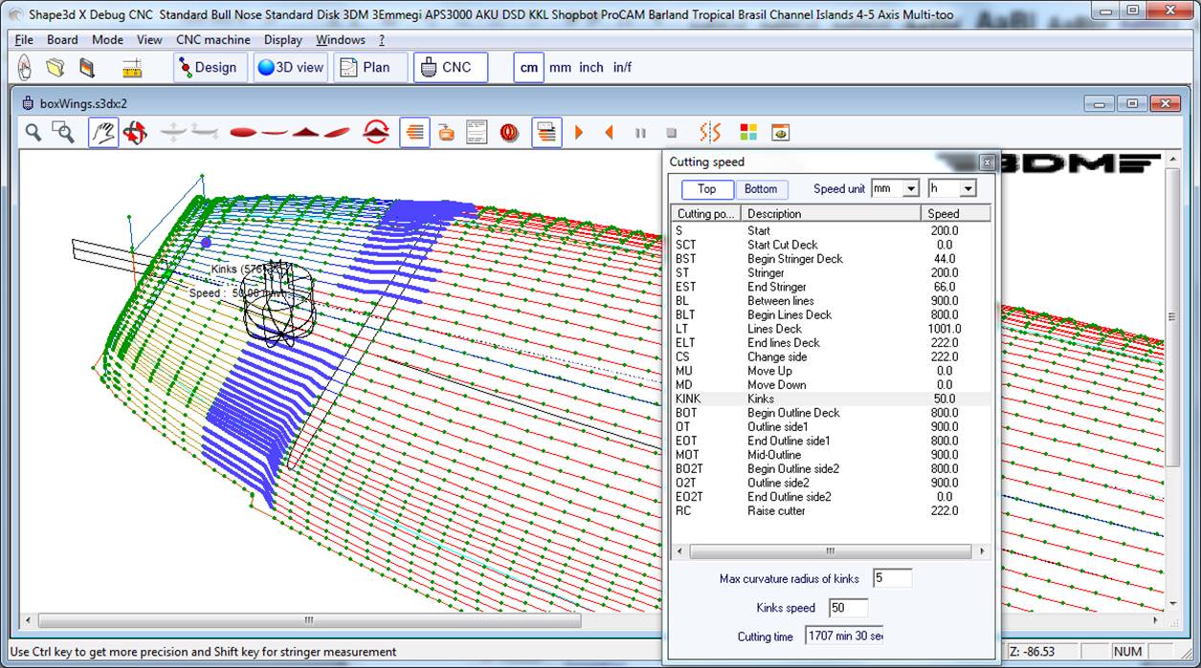Activate the 3D rotate view tool
Screen dimensions: 1201x668
(x=135, y=133)
